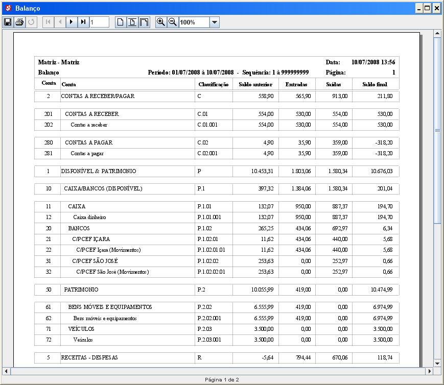444x385 pixels.
Task: Click the Balanço window title icon
Action: click(9, 8)
